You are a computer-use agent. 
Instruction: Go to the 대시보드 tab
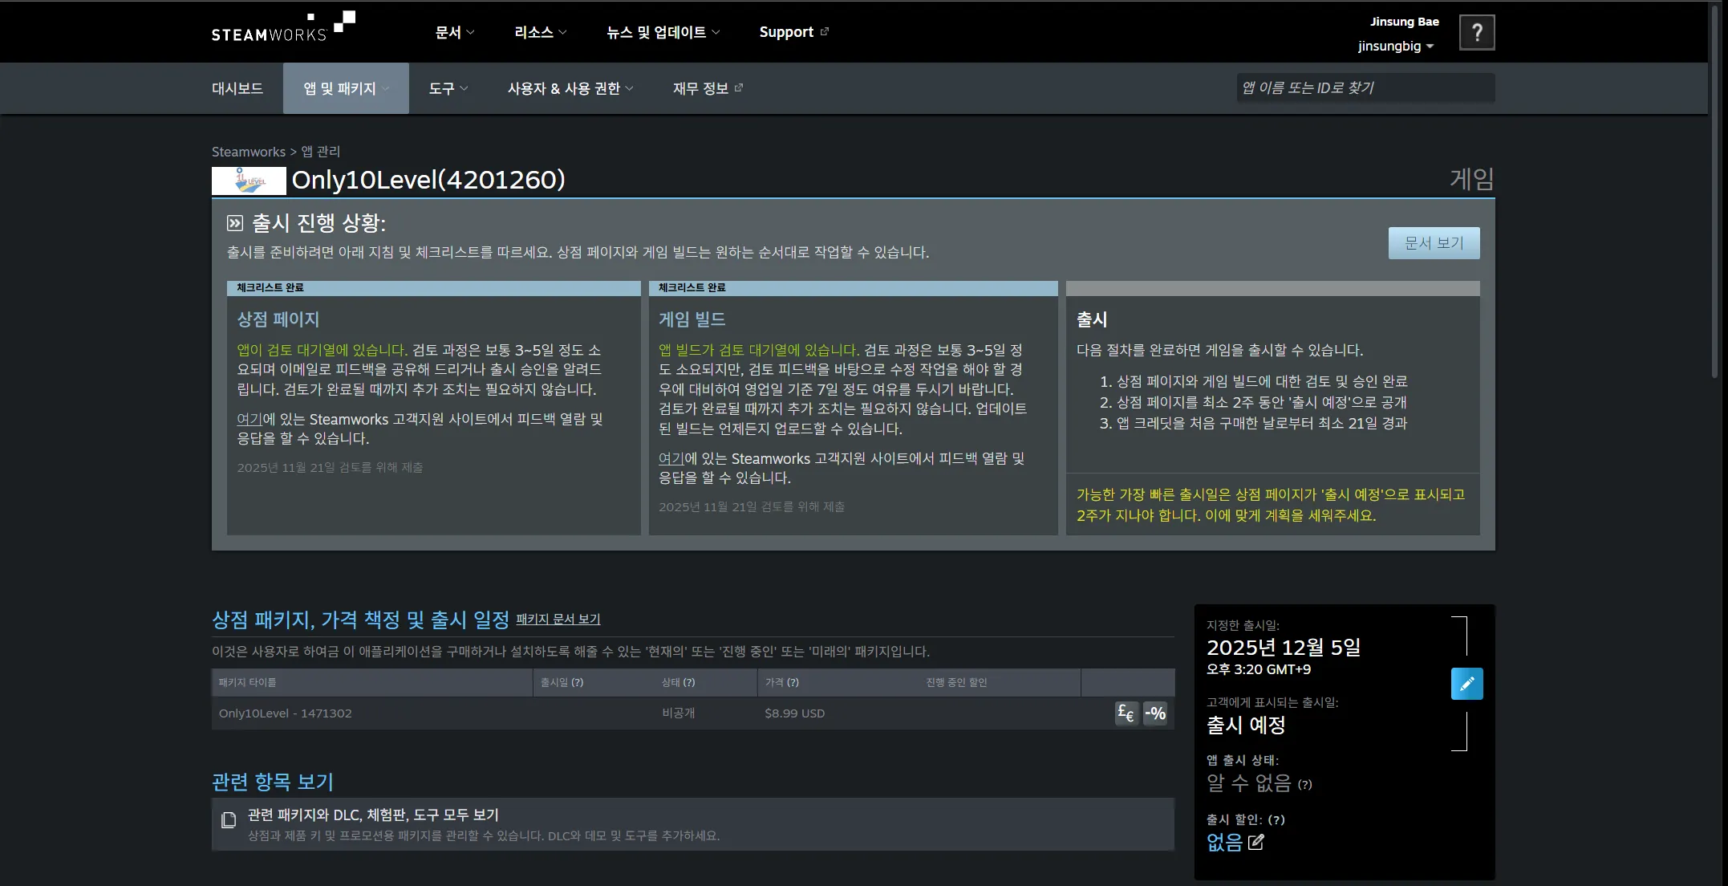point(237,88)
